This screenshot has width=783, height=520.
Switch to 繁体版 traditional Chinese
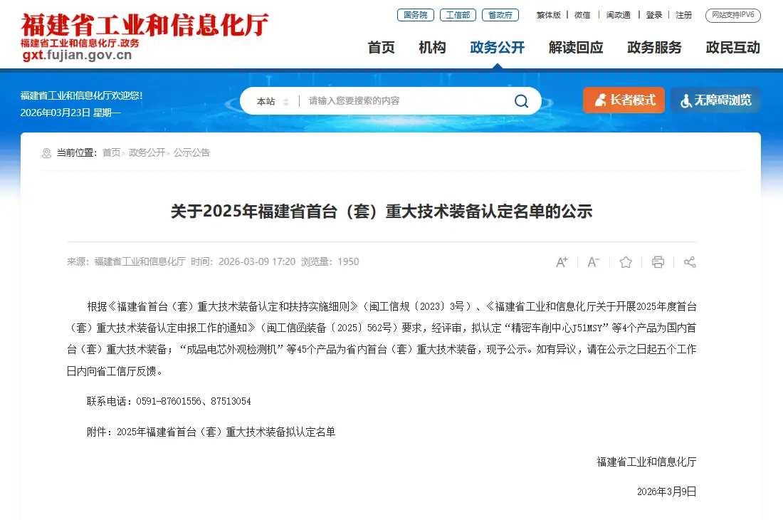coord(549,15)
